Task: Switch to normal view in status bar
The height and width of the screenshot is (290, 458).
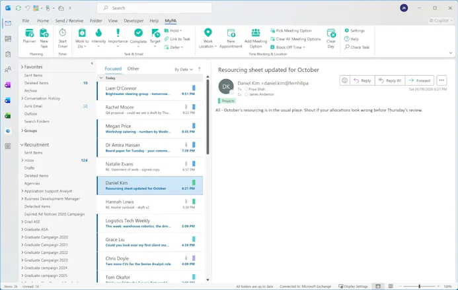Action: pos(378,286)
